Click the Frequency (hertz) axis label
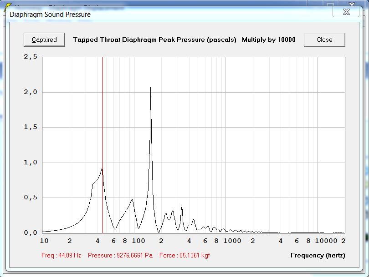This screenshot has width=369, height=277. (x=318, y=255)
